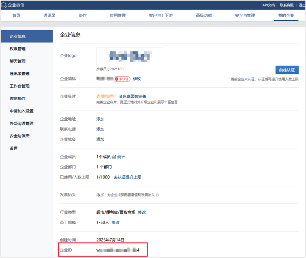Click the red 未认证 badge
This screenshot has width=306, height=258.
point(122,79)
